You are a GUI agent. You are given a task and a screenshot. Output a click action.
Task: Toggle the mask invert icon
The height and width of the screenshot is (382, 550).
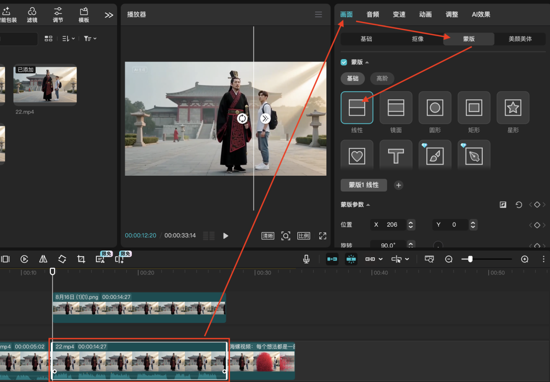click(503, 205)
